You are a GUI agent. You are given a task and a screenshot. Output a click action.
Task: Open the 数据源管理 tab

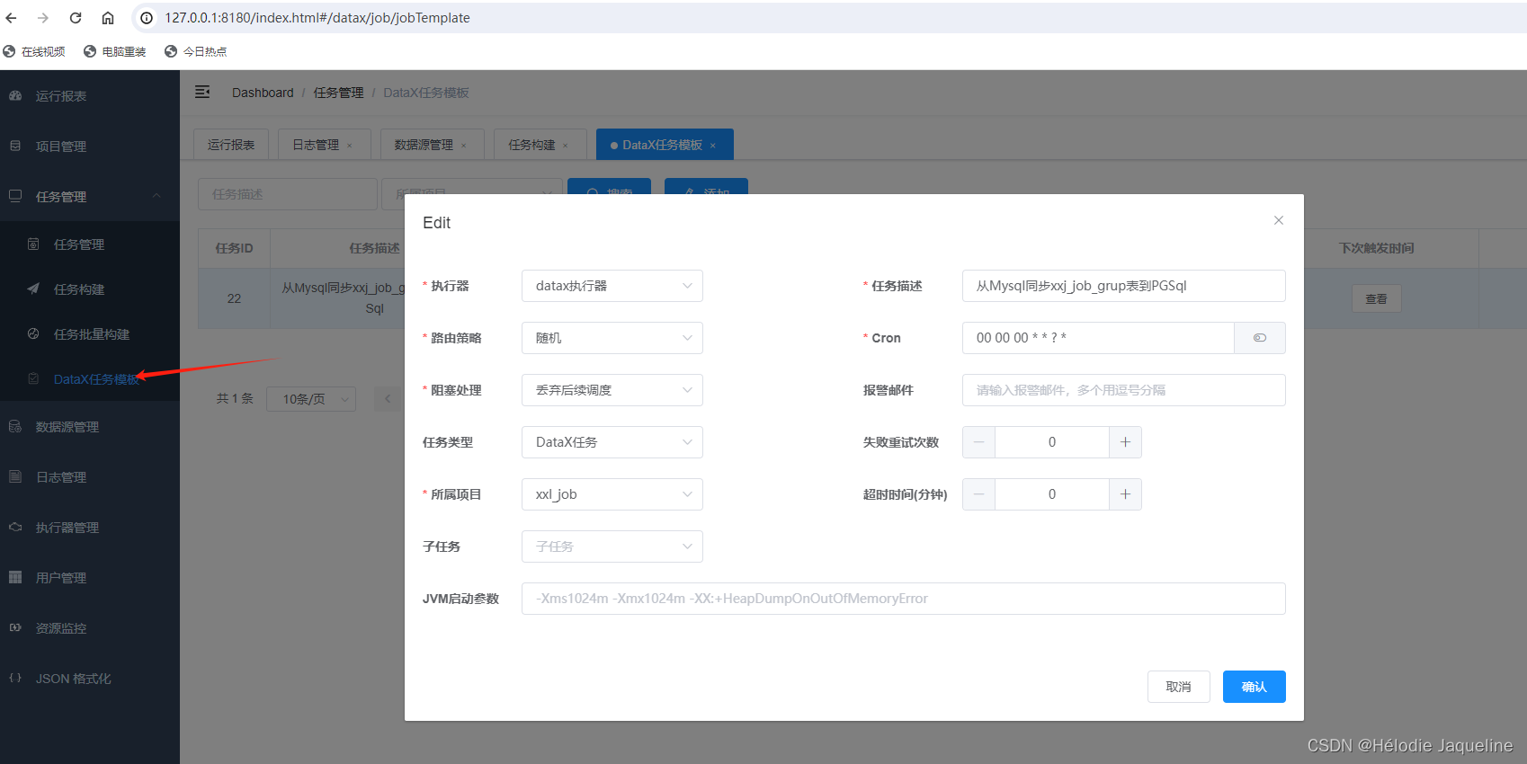pyautogui.click(x=424, y=145)
